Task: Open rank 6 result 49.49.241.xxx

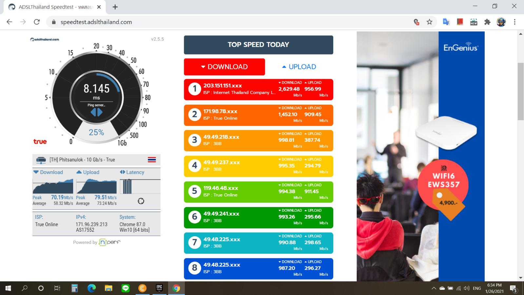Action: pos(259,218)
